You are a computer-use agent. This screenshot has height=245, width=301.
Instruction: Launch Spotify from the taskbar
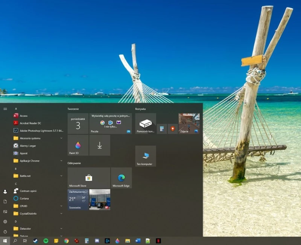pos(46,240)
